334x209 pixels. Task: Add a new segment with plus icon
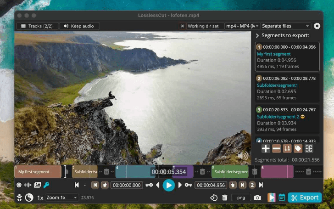click(x=266, y=149)
